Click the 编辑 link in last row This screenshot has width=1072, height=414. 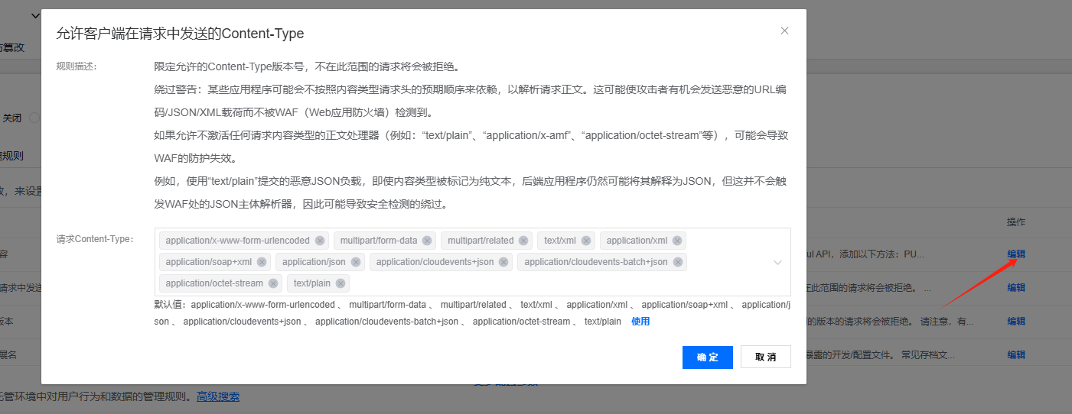(x=1016, y=355)
